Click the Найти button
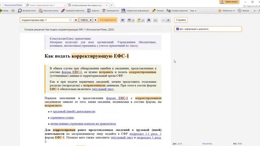 click(86, 20)
